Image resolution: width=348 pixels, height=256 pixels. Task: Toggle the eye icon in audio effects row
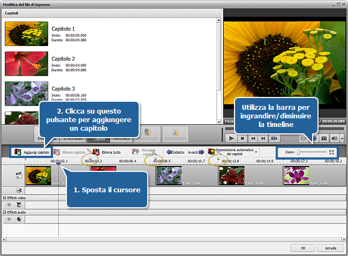point(9,219)
